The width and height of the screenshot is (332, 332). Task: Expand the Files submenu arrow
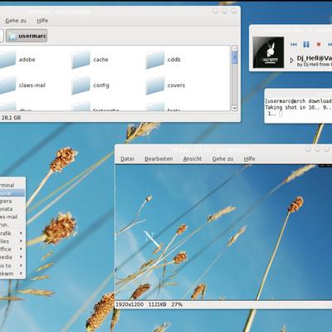(x=21, y=242)
